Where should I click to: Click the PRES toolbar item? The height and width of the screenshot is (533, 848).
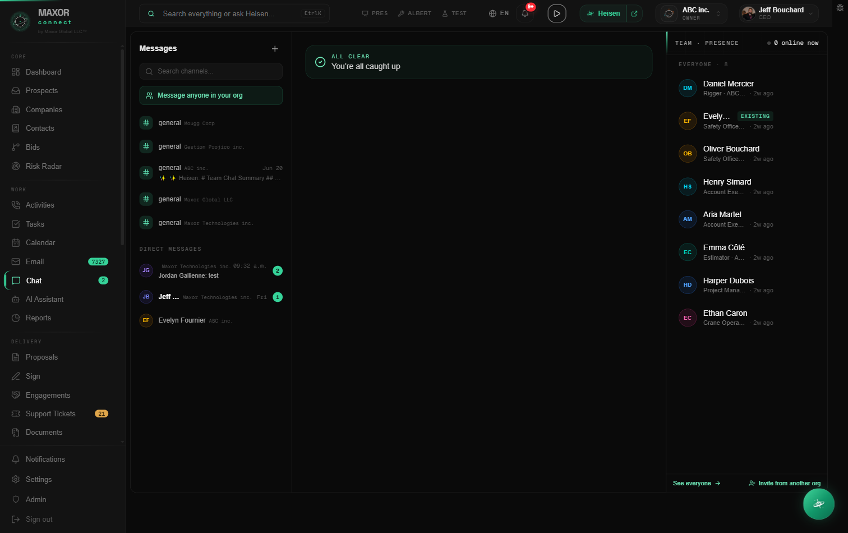click(x=375, y=13)
